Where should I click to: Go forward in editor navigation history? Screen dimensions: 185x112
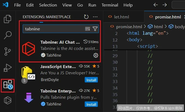165,5
